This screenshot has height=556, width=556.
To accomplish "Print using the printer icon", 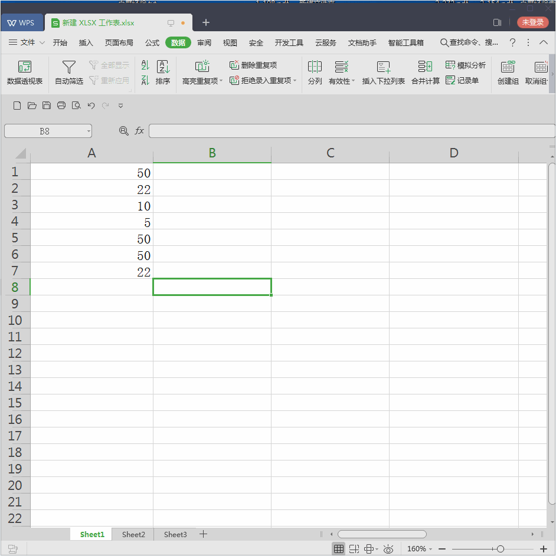I will [x=61, y=106].
